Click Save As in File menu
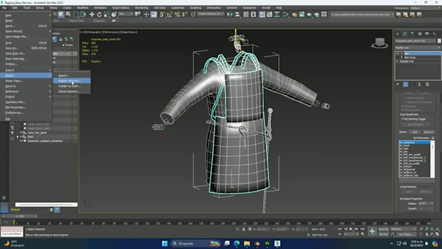The width and height of the screenshot is (442, 249). (26, 48)
